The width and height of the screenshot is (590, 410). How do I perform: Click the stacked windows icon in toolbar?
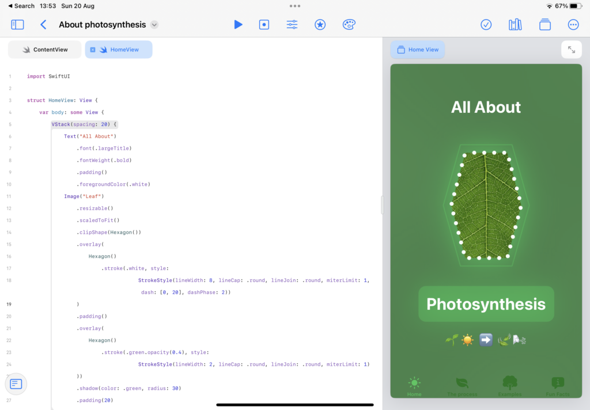pyautogui.click(x=544, y=24)
